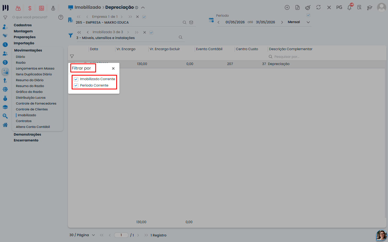Image resolution: width=388 pixels, height=242 pixels.
Task: Click the help question mark icon
Action: point(61,17)
